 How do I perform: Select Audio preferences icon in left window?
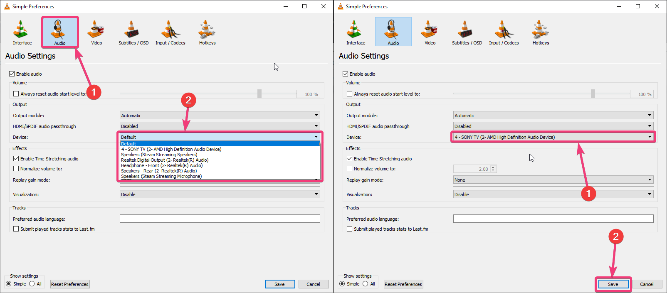click(x=59, y=32)
